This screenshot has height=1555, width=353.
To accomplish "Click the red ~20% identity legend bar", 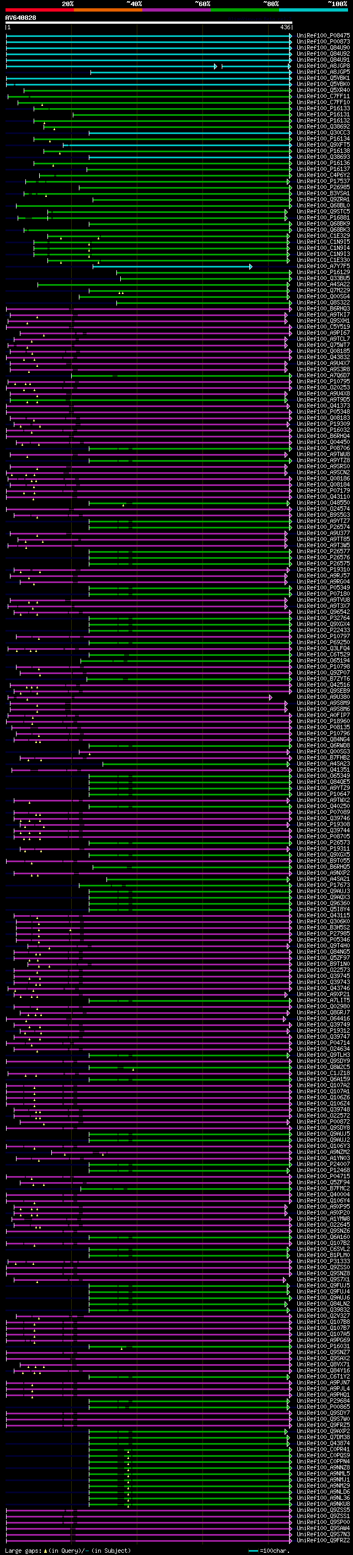I will pyautogui.click(x=39, y=10).
